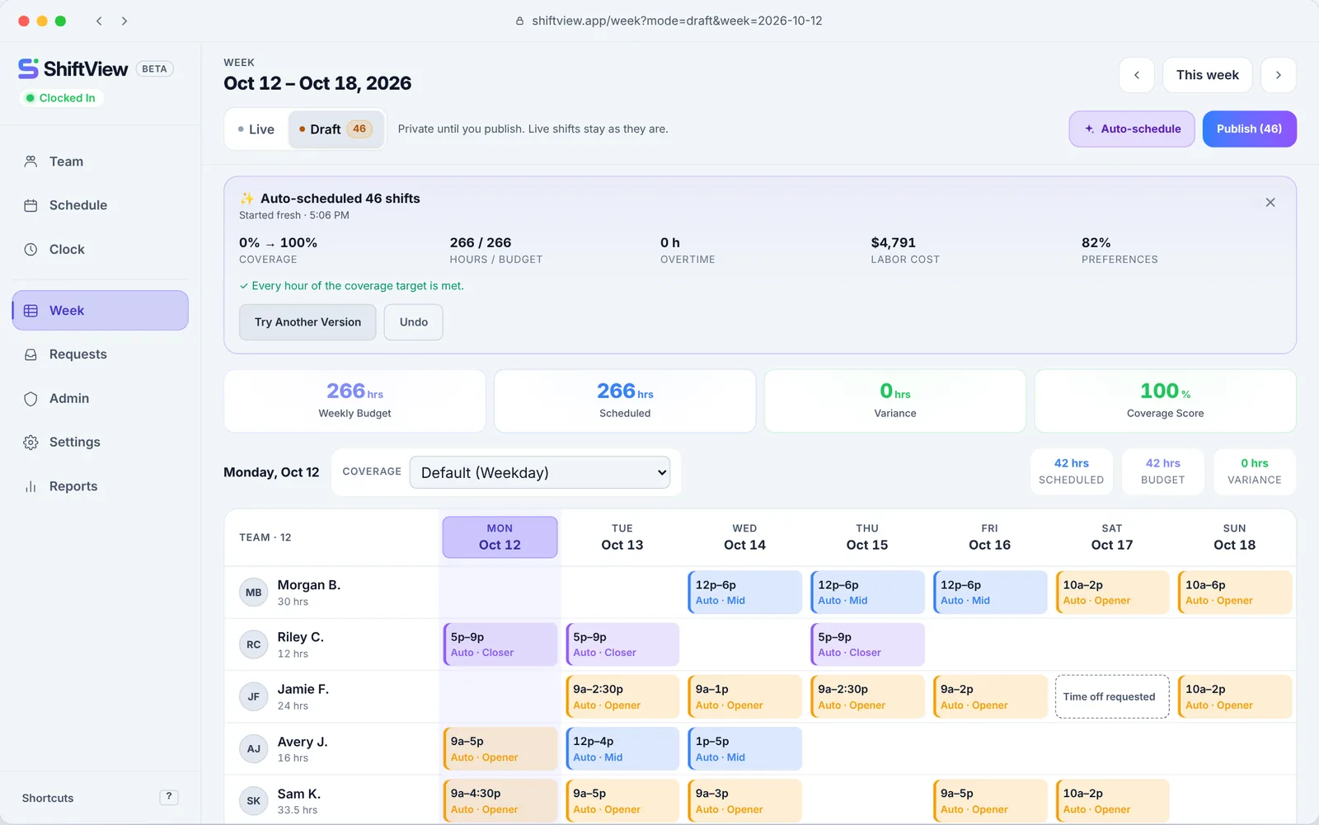The width and height of the screenshot is (1319, 825).
Task: Click Try Another Version
Action: 307,322
